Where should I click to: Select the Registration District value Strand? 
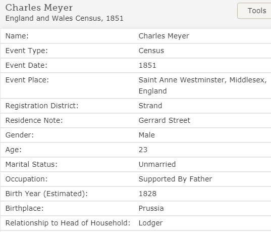(150, 106)
